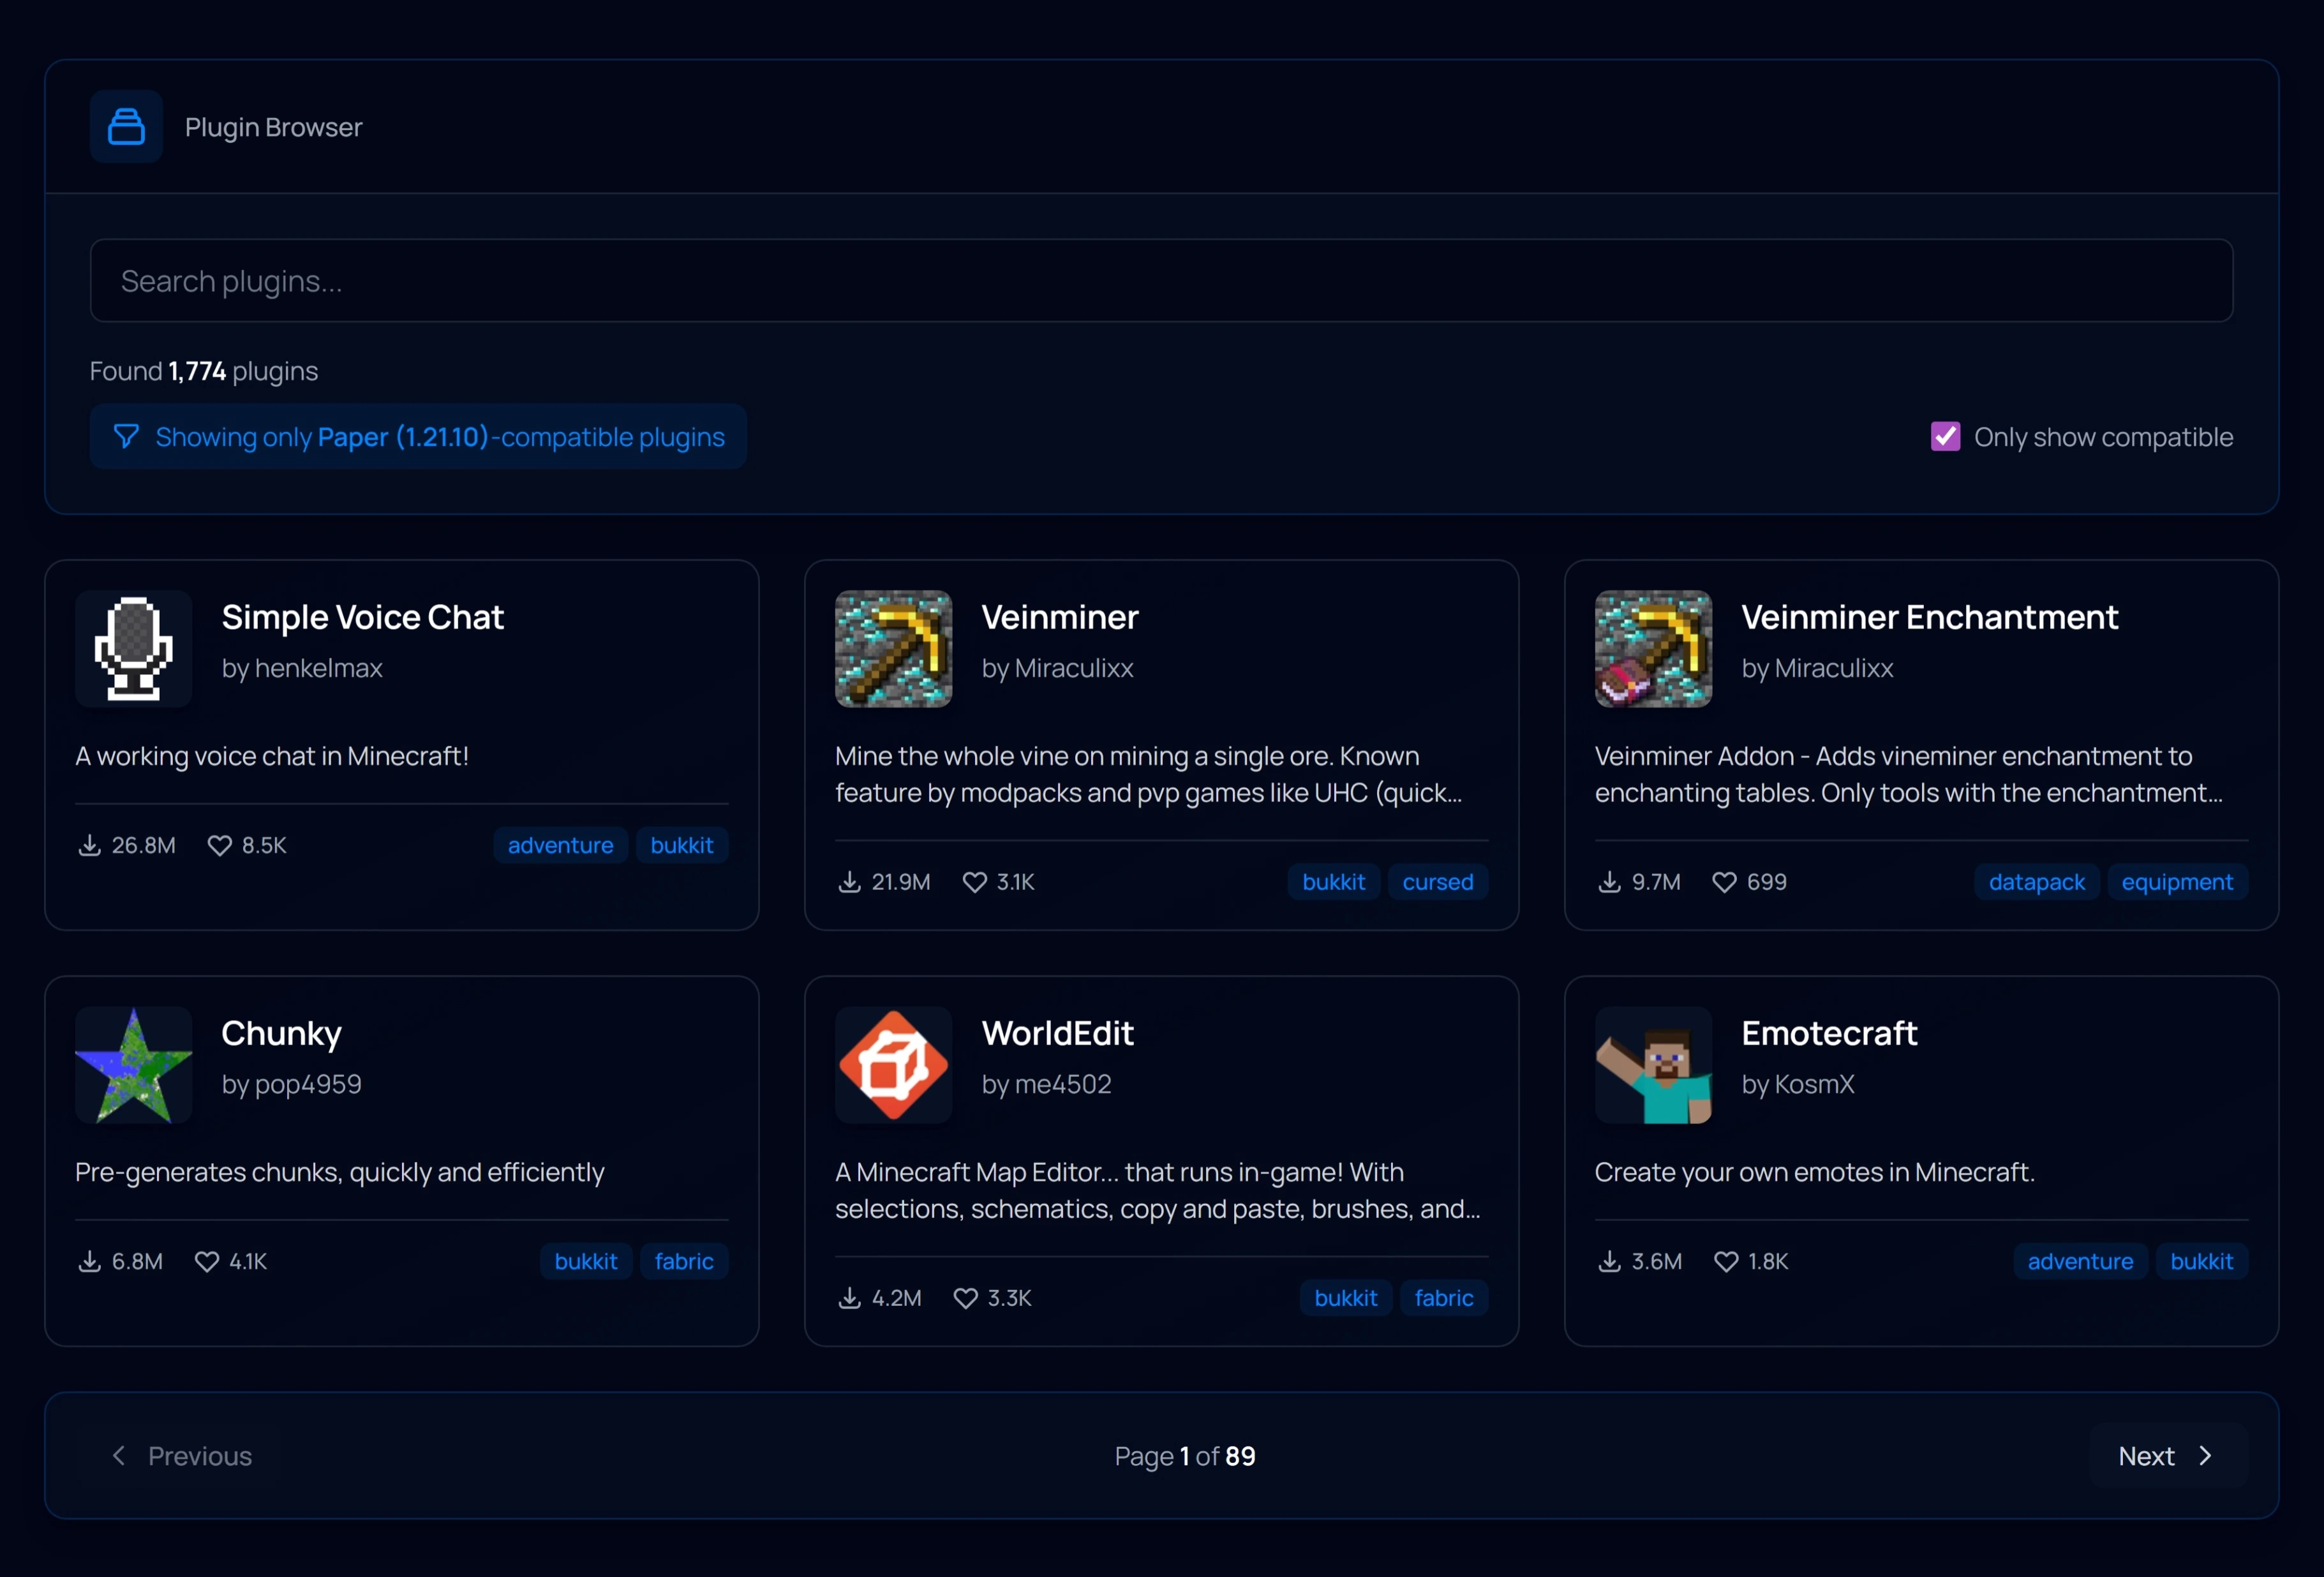Toggle the heart on Emotecraft
This screenshot has width=2324, height=1577.
coord(1725,1261)
